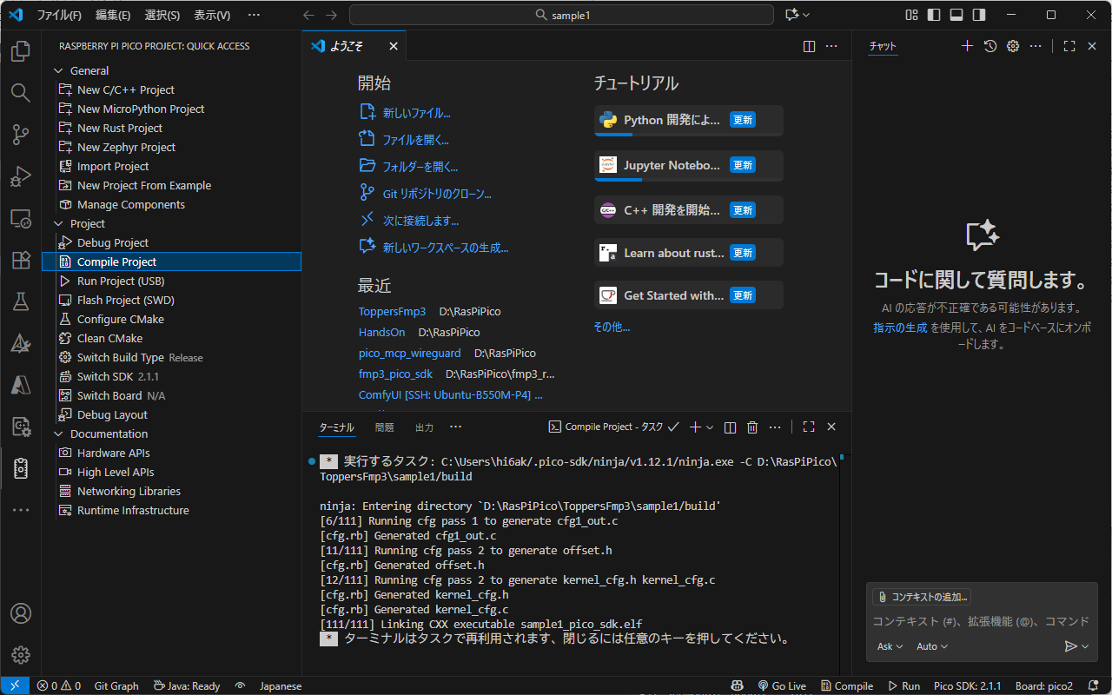Open chat settings gear icon
The height and width of the screenshot is (695, 1112).
(1012, 46)
